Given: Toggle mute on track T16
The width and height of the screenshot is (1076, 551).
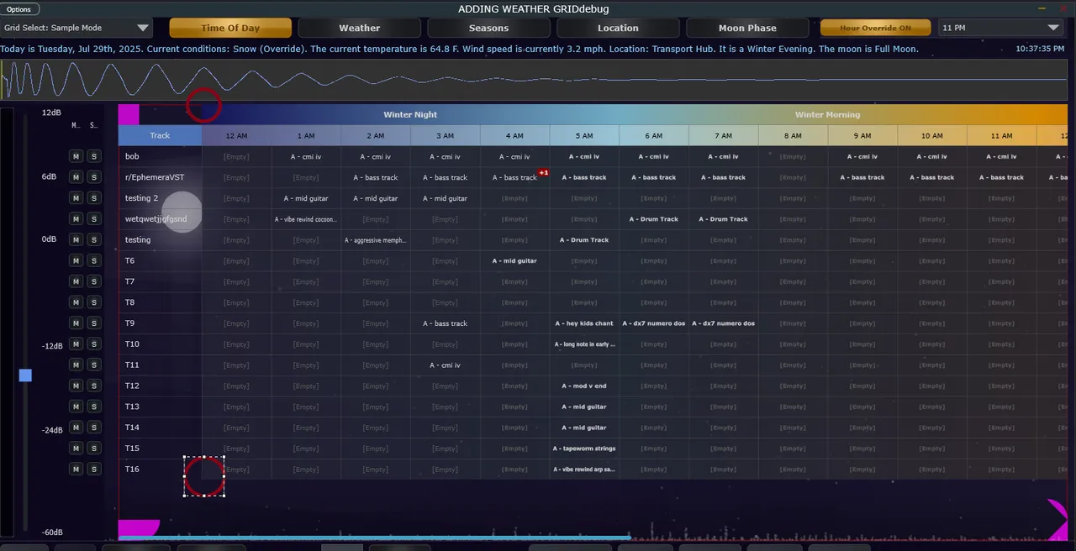Looking at the screenshot, I should point(76,470).
